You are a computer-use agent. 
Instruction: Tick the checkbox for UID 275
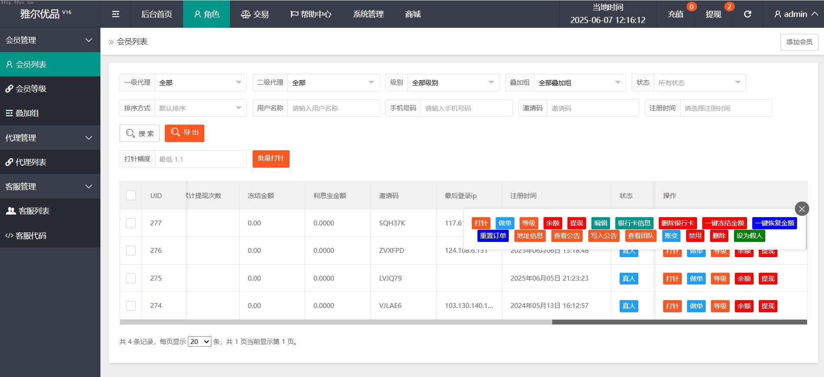tap(131, 278)
